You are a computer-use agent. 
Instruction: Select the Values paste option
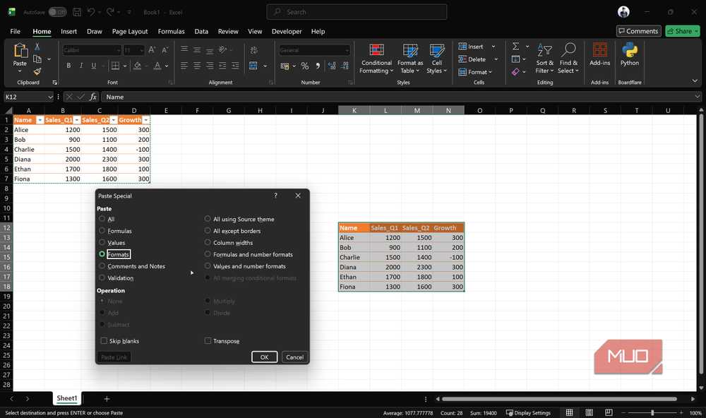tap(102, 242)
